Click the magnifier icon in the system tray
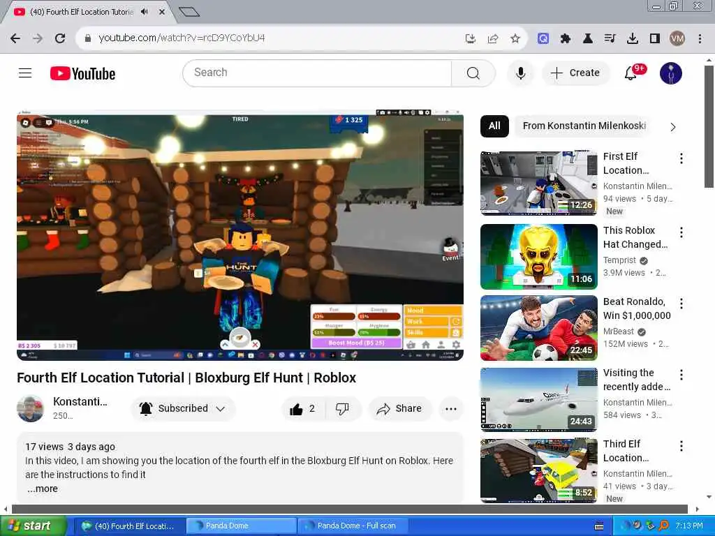 pos(664,526)
